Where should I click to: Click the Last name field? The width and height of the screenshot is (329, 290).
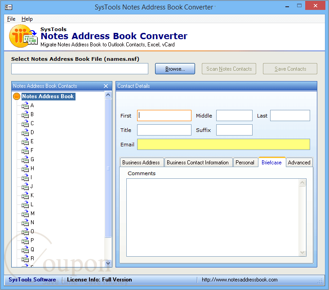[x=290, y=115]
